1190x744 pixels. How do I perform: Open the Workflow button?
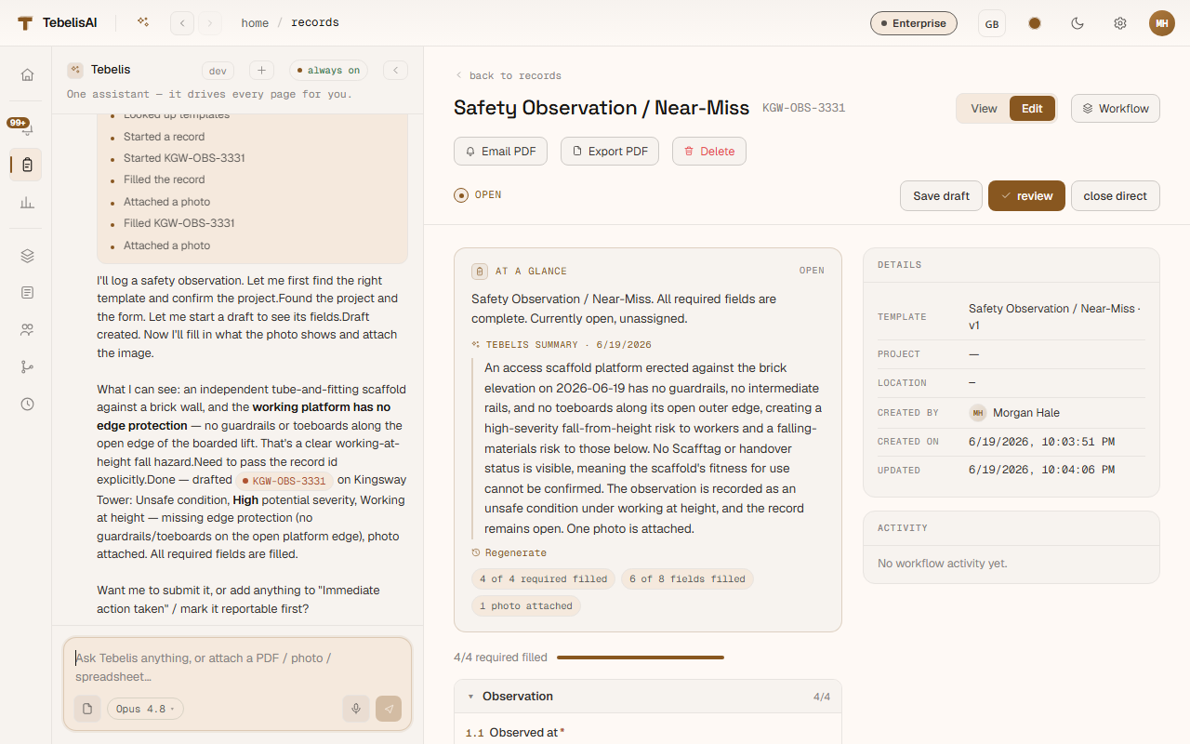1116,109
